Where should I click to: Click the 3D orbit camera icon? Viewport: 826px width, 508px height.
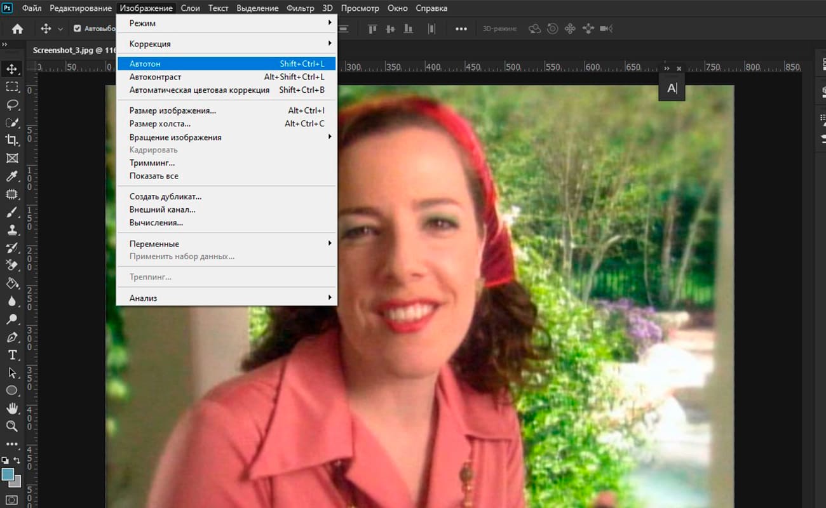tap(535, 29)
